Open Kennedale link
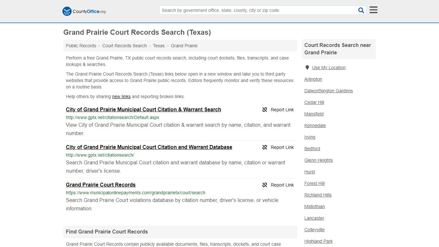Viewport: 439px width, 247px height. (315, 125)
